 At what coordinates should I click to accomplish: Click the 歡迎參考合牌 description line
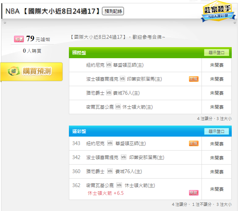tap(118, 37)
